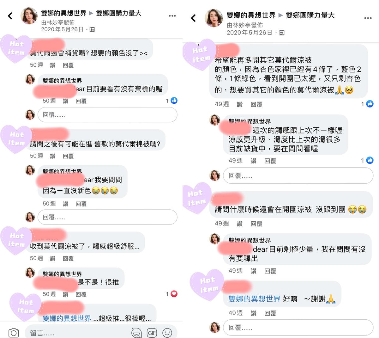
Task: Open the three-dot menu in right post header
Action: click(x=368, y=18)
